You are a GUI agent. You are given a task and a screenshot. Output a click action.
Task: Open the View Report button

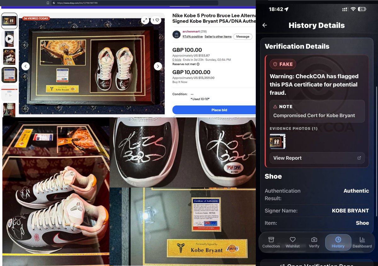[x=317, y=158]
